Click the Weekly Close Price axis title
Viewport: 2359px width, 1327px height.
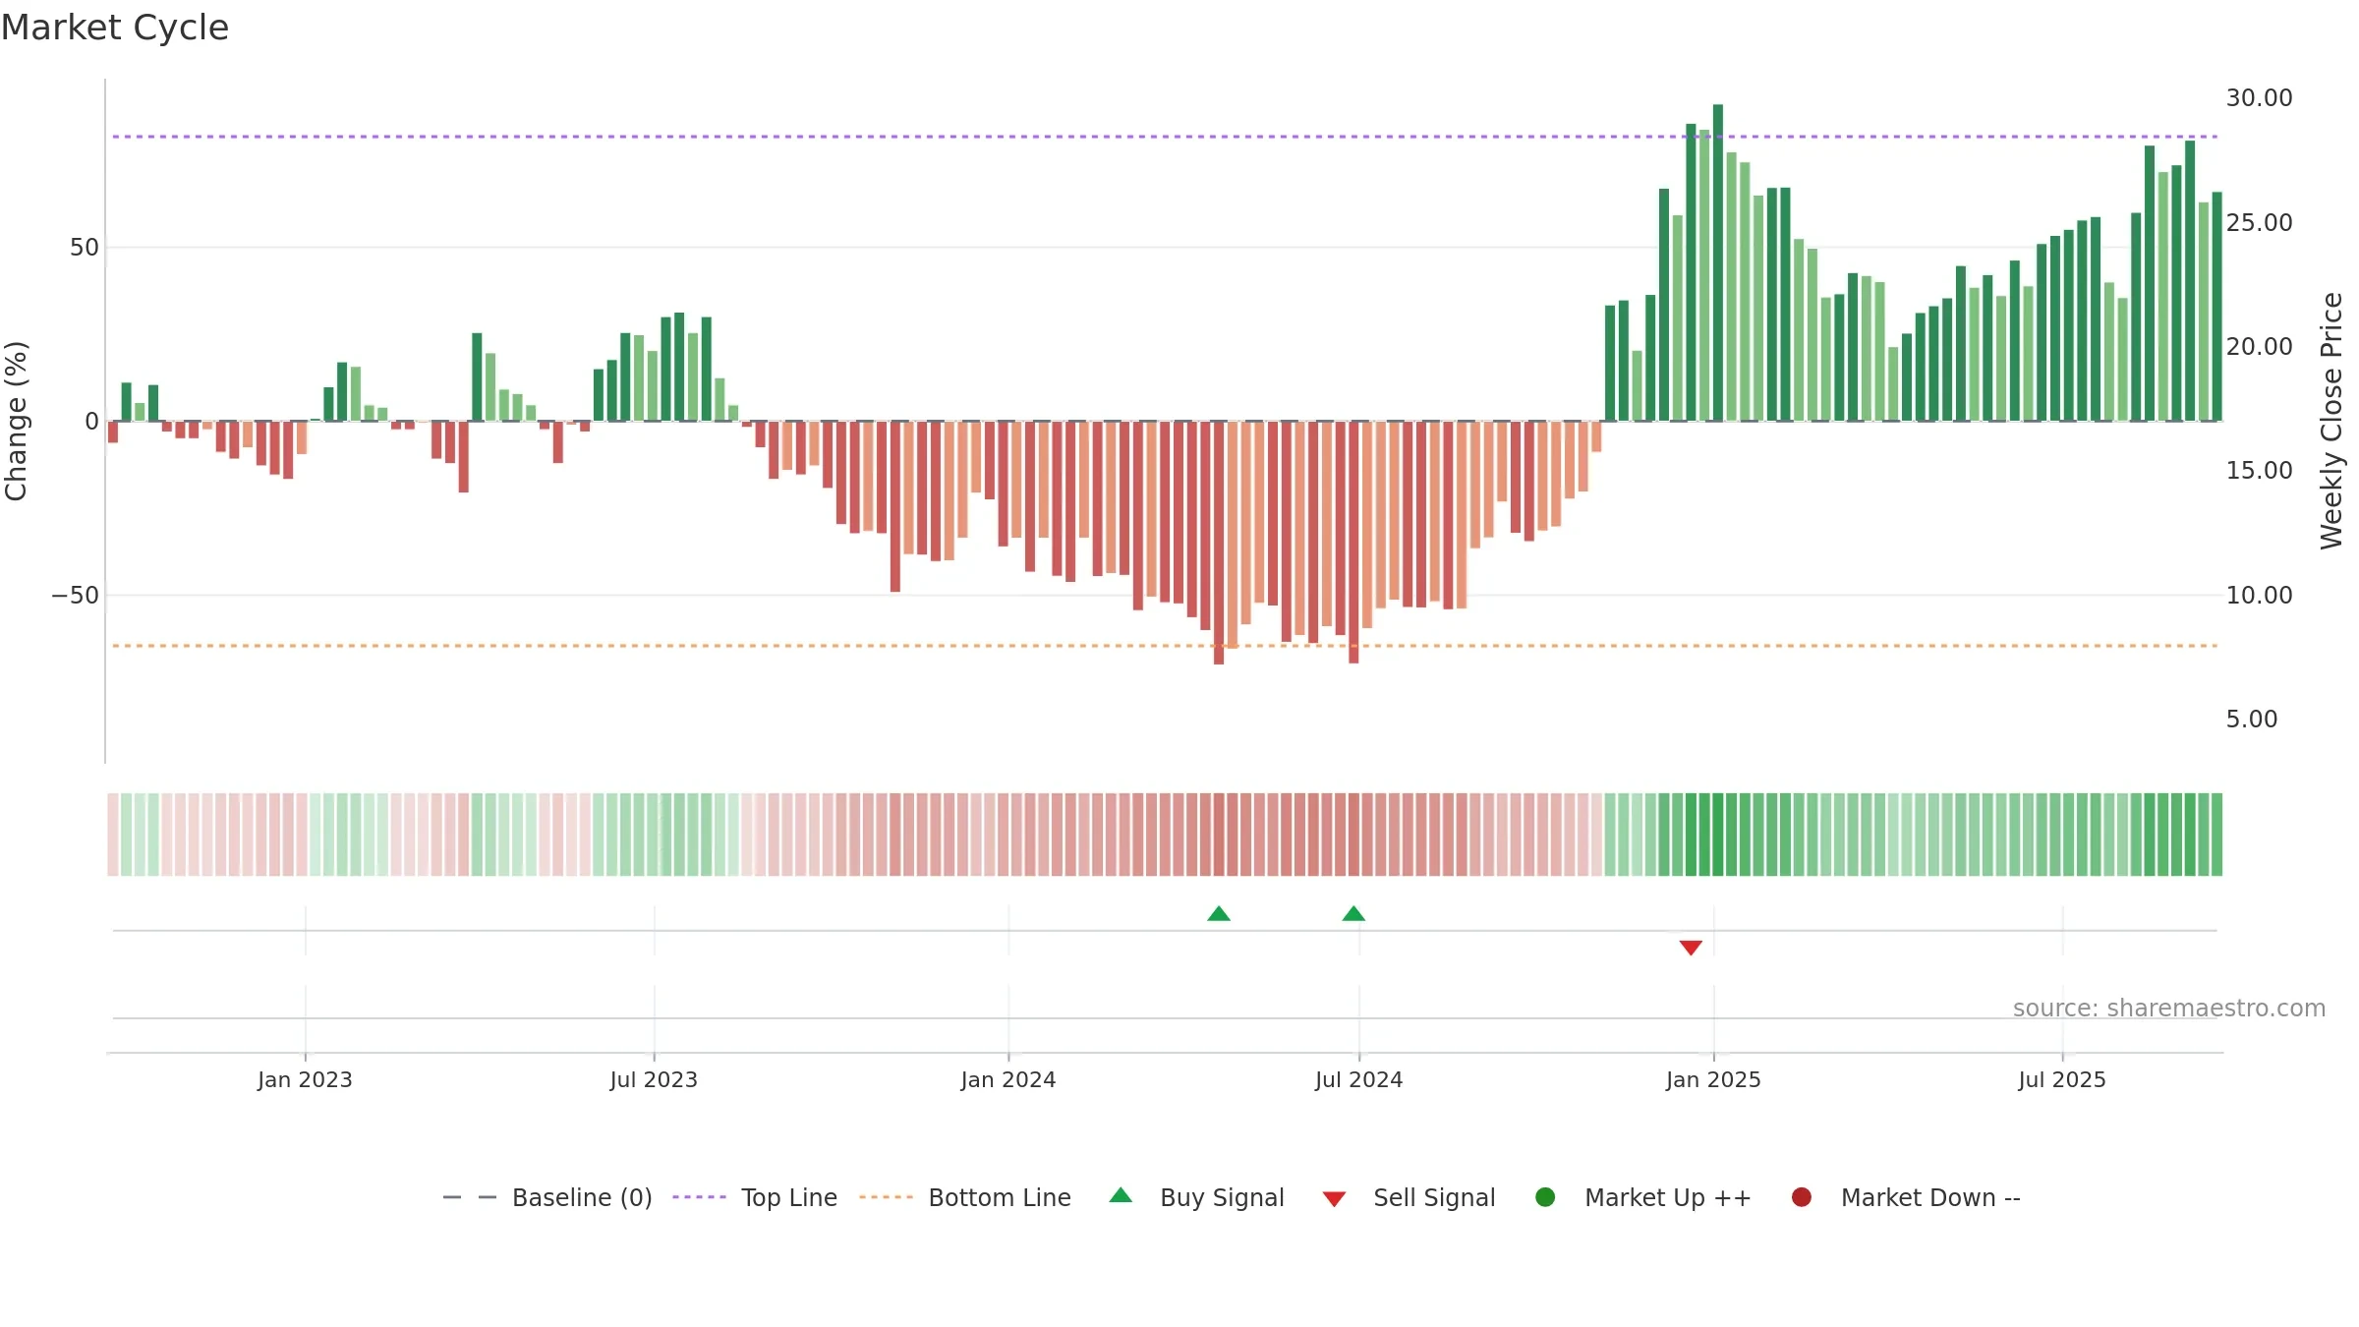coord(2331,421)
